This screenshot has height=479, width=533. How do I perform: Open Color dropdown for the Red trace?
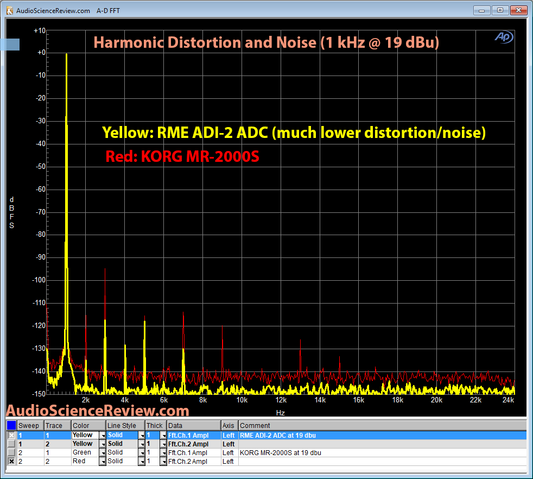coord(103,461)
